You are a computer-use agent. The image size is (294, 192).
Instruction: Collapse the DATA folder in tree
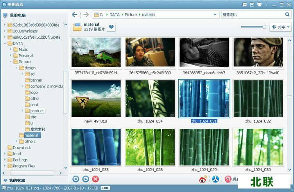(x=4, y=43)
